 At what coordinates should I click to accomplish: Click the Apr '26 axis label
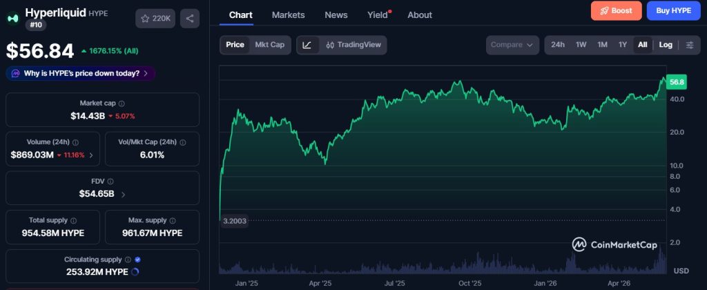tap(619, 284)
